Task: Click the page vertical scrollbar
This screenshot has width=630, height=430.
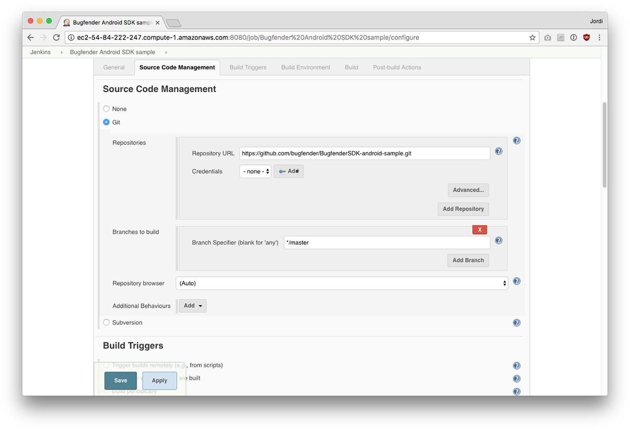Action: click(604, 145)
